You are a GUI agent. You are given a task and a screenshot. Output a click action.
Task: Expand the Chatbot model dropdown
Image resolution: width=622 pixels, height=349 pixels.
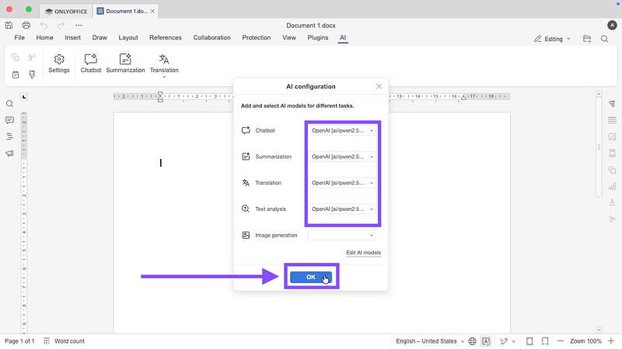click(342, 131)
